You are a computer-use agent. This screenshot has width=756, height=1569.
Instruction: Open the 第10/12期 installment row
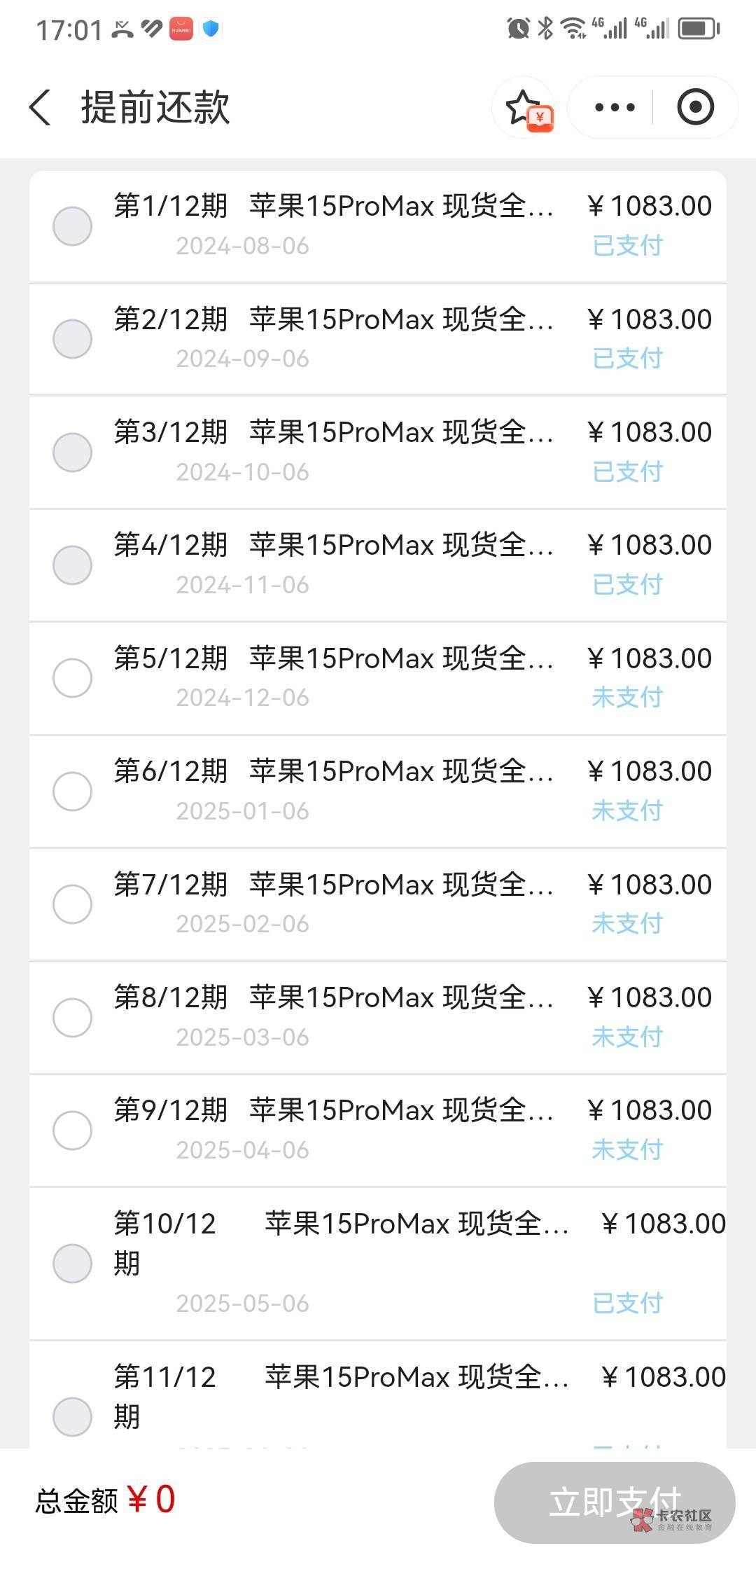pyautogui.click(x=378, y=1263)
